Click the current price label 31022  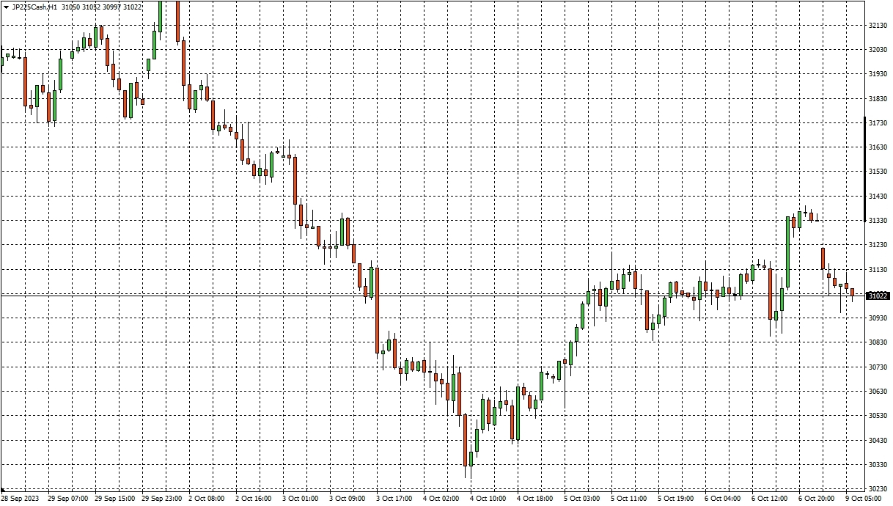coord(878,296)
